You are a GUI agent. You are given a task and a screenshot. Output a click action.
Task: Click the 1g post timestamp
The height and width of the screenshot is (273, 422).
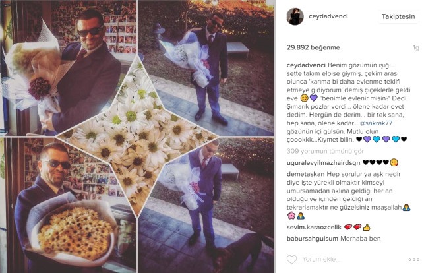416,47
